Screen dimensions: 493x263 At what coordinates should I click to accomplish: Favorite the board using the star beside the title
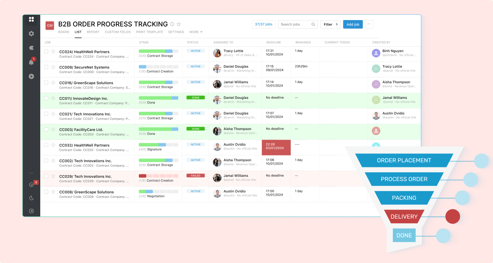point(178,24)
